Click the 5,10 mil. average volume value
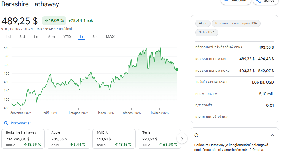This screenshot has width=281, height=152. [266, 94]
